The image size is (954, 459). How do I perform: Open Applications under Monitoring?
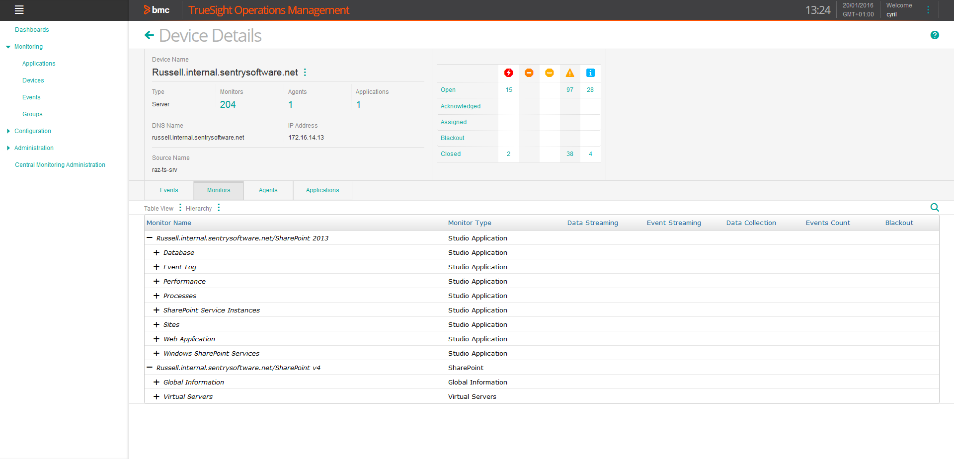tap(39, 64)
